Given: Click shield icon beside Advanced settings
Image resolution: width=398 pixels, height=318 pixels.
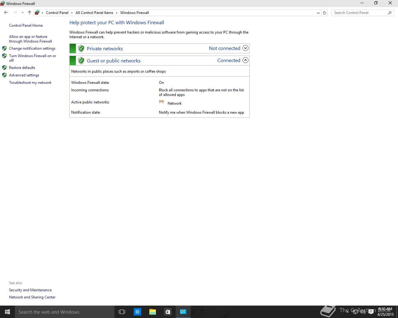Looking at the screenshot, I should (x=4, y=75).
